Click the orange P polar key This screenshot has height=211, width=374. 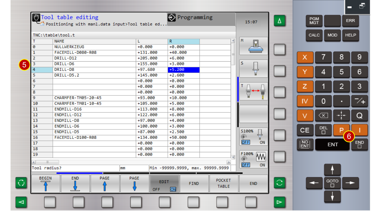pyautogui.click(x=341, y=130)
